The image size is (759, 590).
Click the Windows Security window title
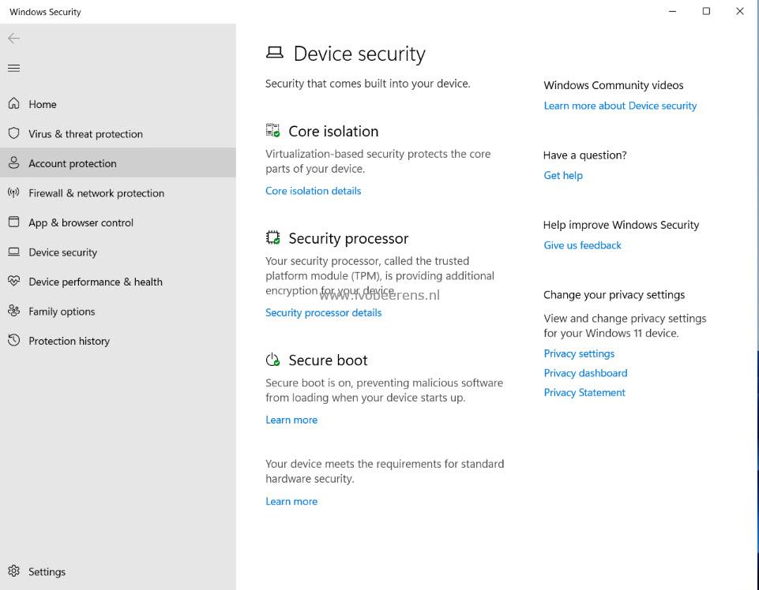tap(45, 12)
